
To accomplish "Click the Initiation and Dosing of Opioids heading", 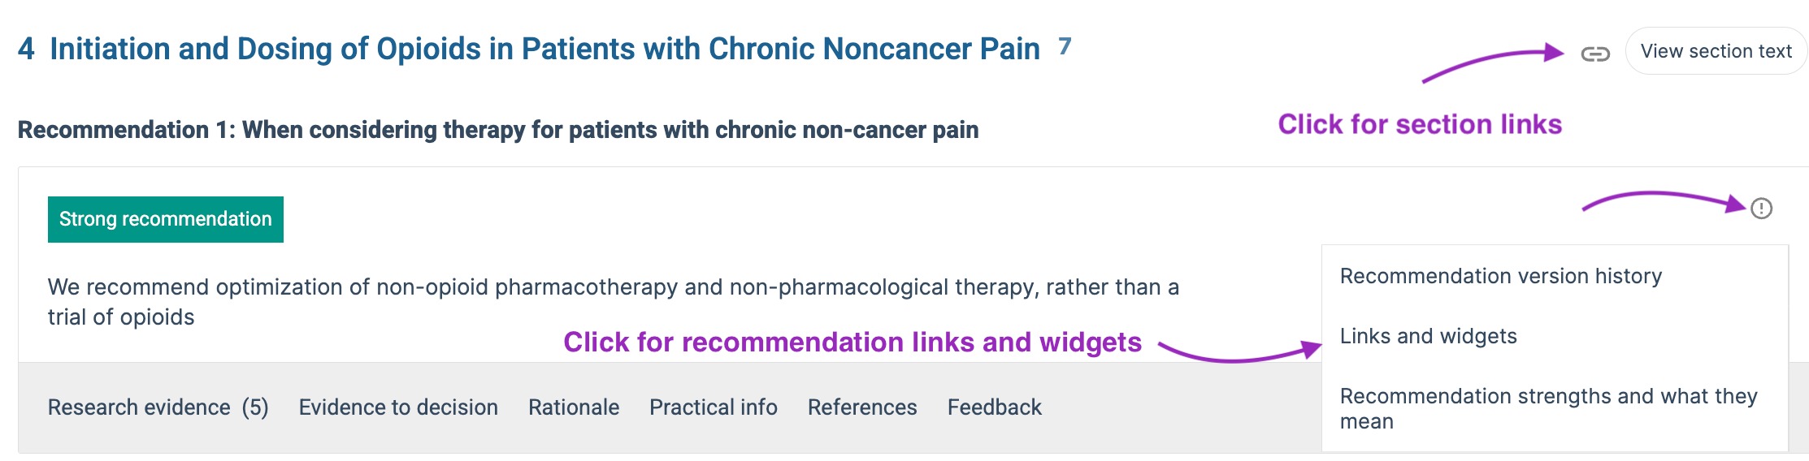I will [x=544, y=49].
